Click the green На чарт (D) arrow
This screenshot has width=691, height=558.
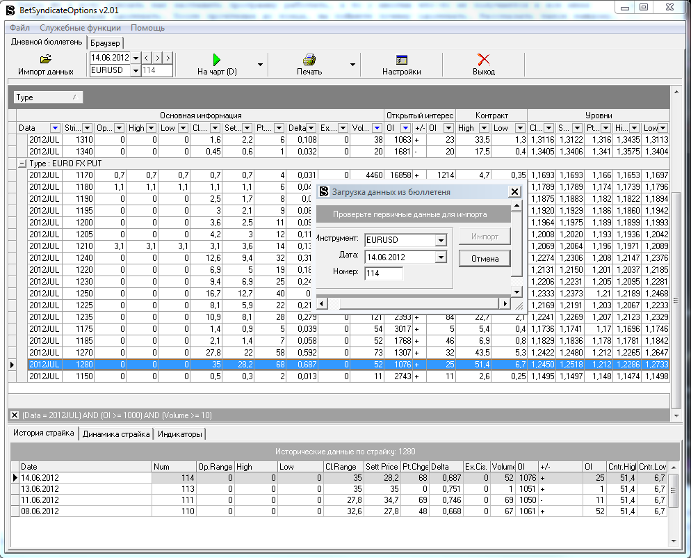pos(217,60)
